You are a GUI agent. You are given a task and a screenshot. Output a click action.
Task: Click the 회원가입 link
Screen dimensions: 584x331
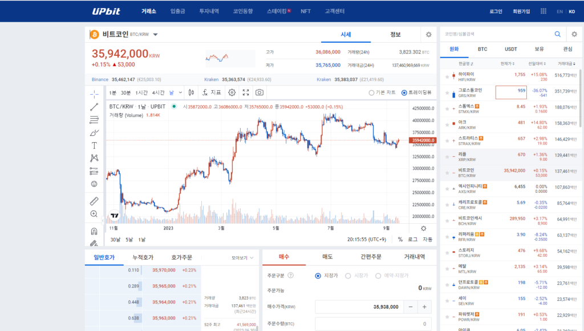pos(521,11)
